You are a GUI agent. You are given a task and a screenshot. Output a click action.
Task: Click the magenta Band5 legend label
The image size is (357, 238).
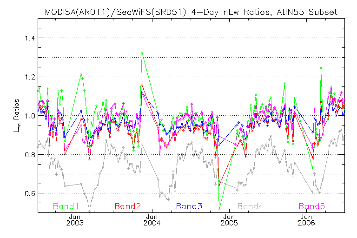click(312, 206)
